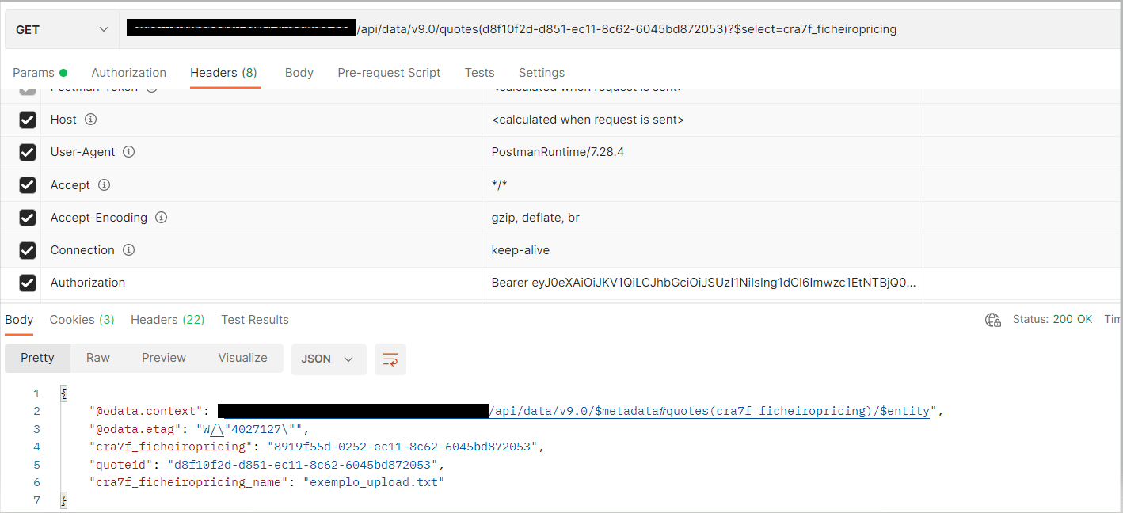Click the Host calculated value cell
This screenshot has height=513, width=1123.
pos(702,120)
